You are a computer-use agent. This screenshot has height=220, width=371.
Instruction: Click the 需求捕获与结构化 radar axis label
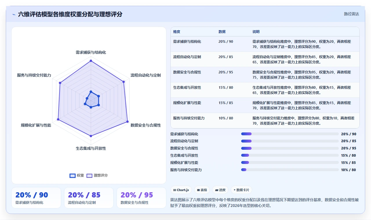(x=91, y=52)
